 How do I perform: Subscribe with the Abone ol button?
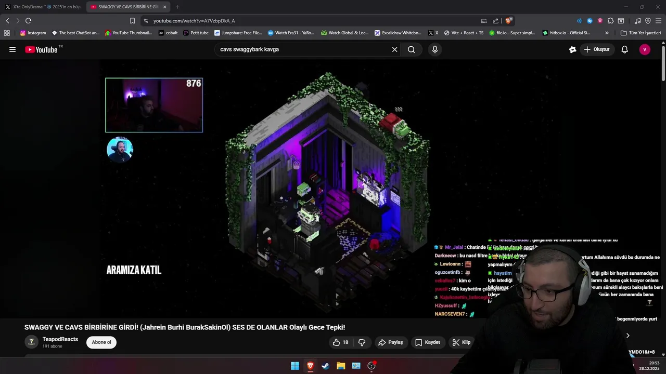tap(101, 342)
